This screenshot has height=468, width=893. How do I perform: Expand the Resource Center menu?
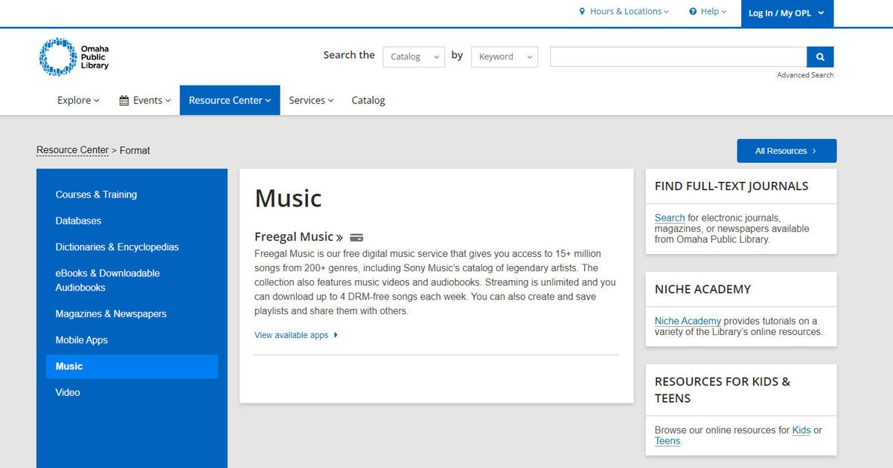point(230,100)
